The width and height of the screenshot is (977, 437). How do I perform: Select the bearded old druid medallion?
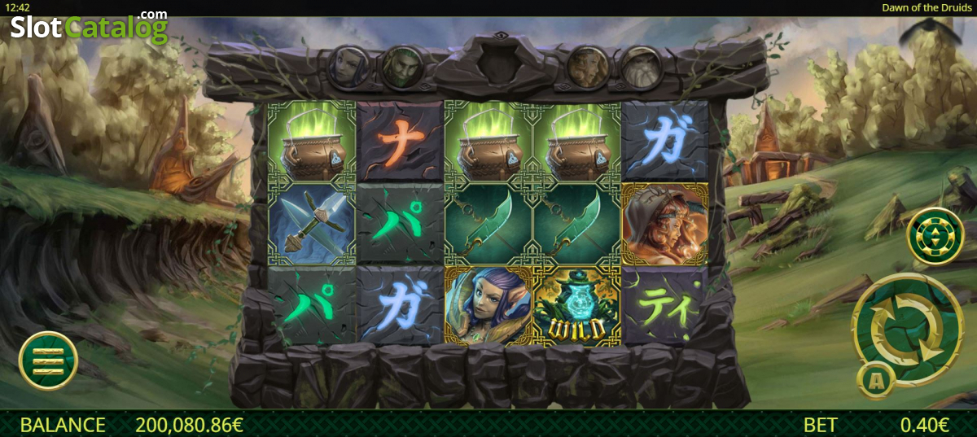pyautogui.click(x=642, y=66)
